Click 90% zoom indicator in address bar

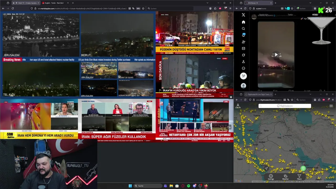coord(138,8)
